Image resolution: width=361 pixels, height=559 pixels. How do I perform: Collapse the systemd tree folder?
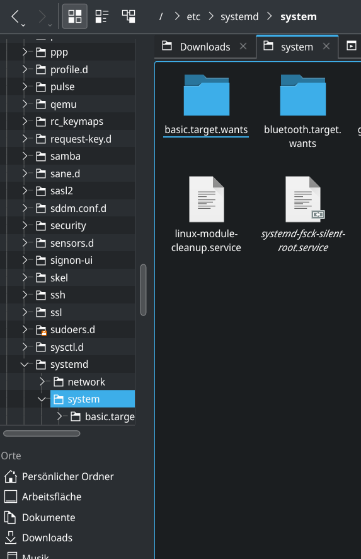coord(25,364)
